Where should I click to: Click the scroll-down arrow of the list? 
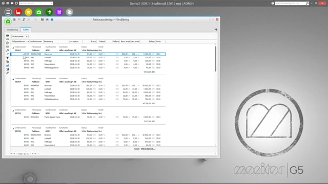(215, 145)
